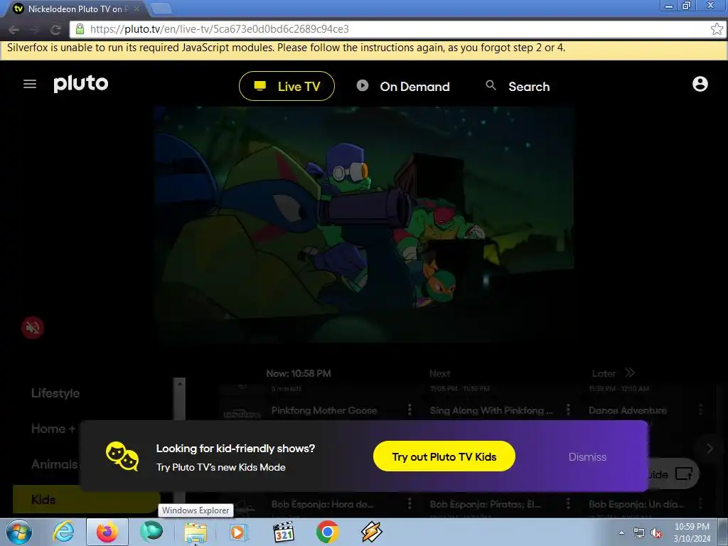Click the browser back arrow
Viewport: 728px width, 546px height.
pyautogui.click(x=14, y=30)
